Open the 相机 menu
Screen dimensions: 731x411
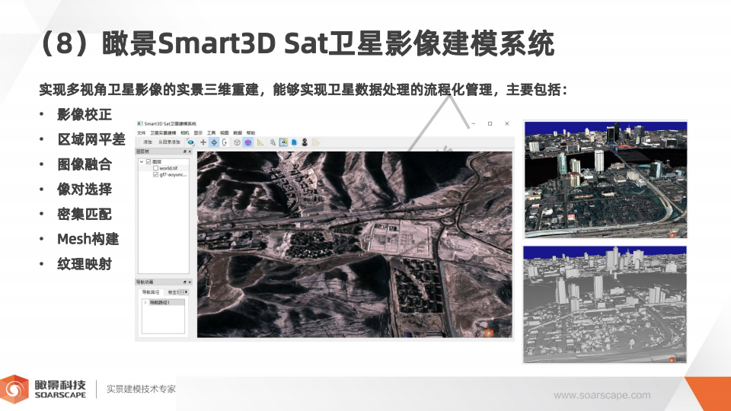[184, 132]
